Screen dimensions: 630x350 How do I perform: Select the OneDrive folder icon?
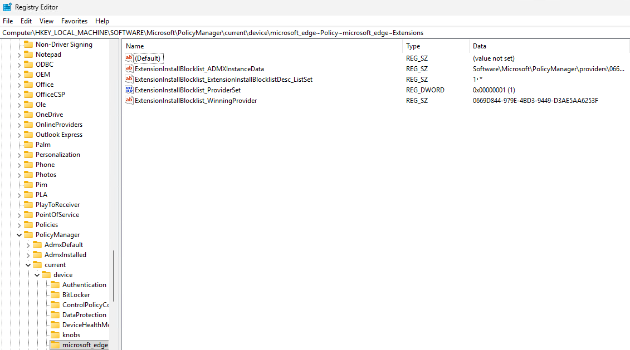pos(28,115)
